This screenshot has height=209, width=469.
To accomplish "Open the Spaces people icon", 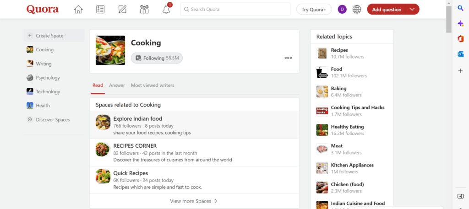I will coord(144,9).
